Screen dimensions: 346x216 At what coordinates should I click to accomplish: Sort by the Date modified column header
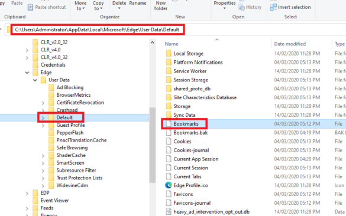pos(290,44)
